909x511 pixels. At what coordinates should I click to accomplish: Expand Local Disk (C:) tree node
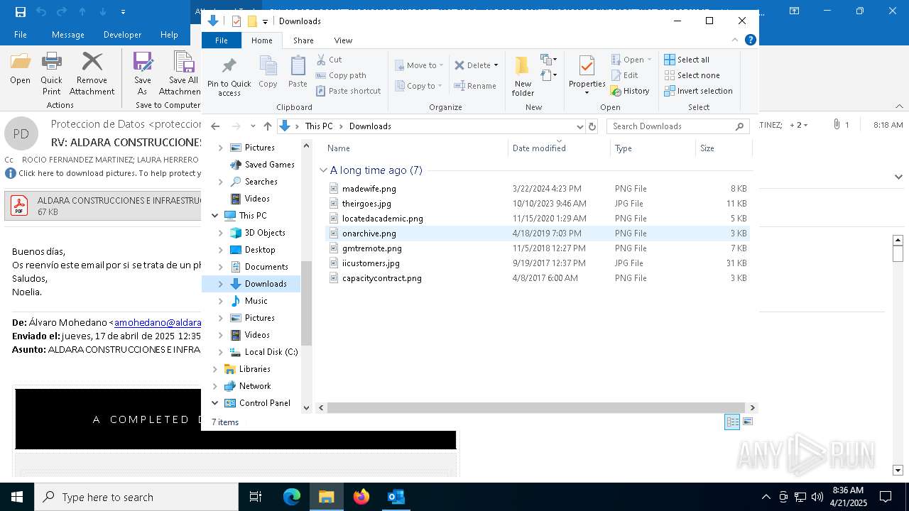pos(220,352)
